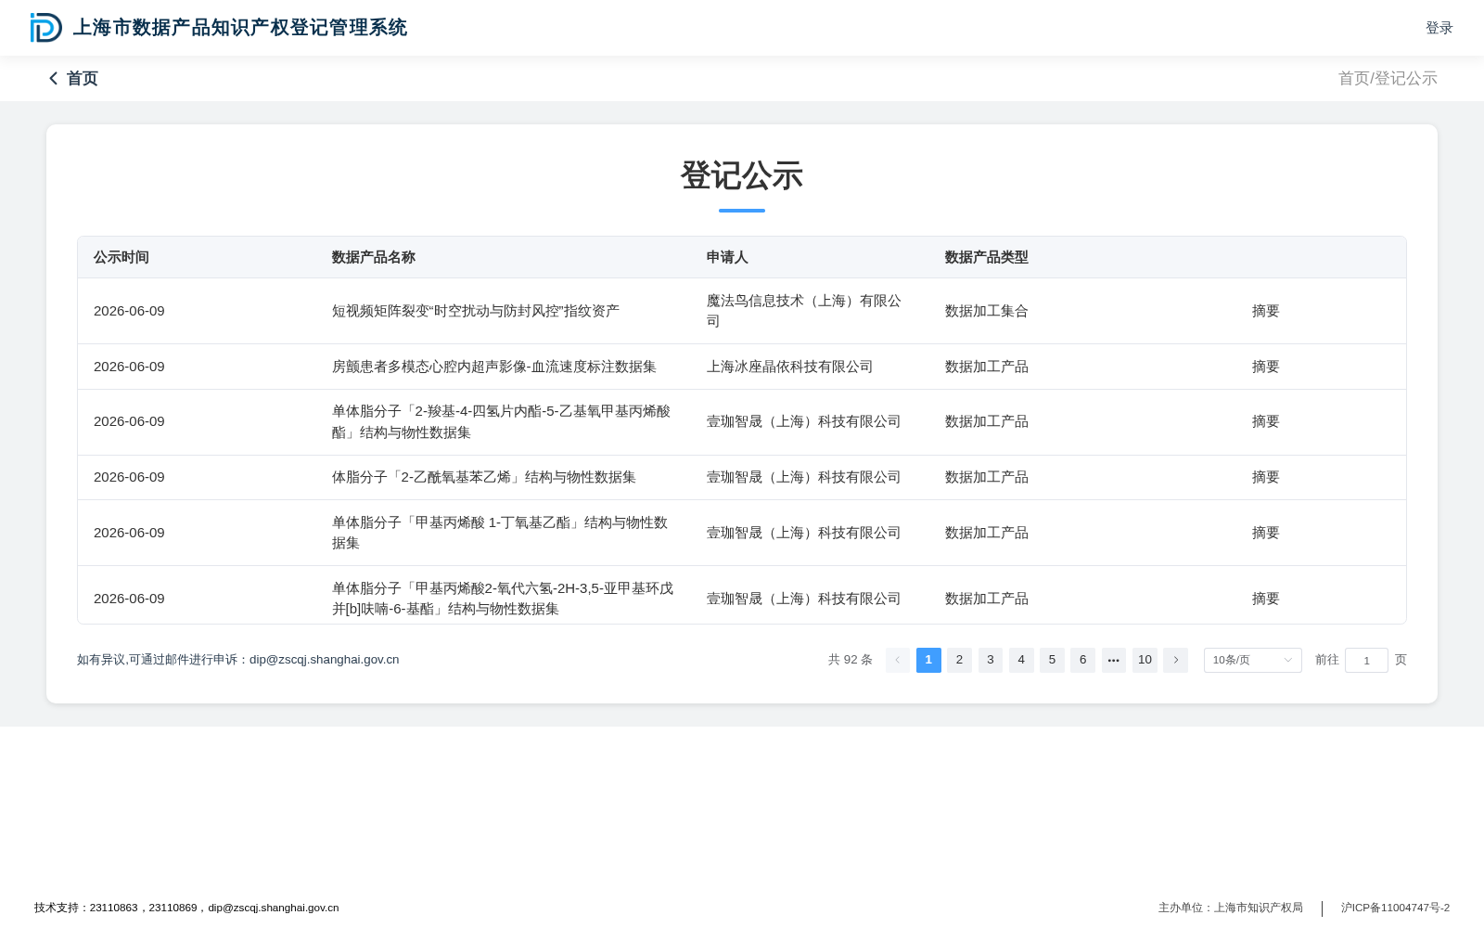Click the 房颤患者多模态心腔内超声影像 product name
The image size is (1484, 928).
494,367
